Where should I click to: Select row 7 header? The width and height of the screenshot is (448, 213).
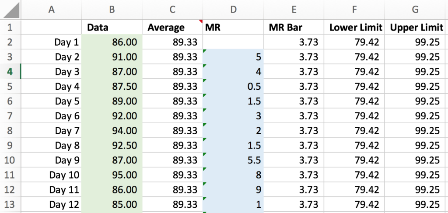10,116
